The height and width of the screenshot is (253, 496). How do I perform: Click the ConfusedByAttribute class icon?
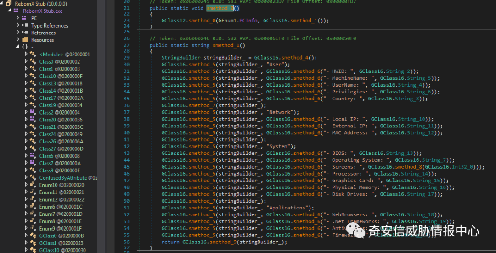[x=33, y=177]
